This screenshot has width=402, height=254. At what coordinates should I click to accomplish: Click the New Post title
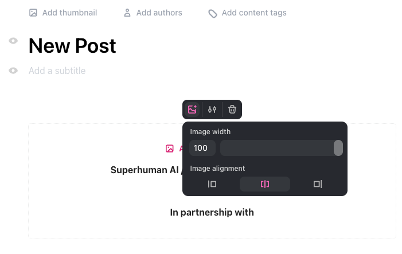click(x=72, y=46)
